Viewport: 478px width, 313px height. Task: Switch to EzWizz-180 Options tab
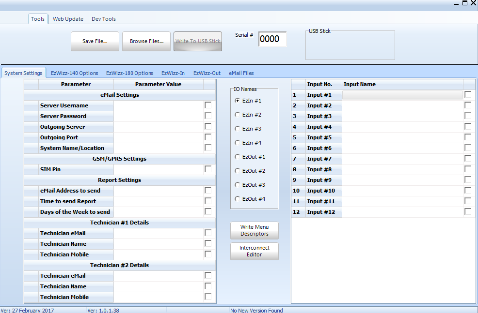click(x=129, y=73)
